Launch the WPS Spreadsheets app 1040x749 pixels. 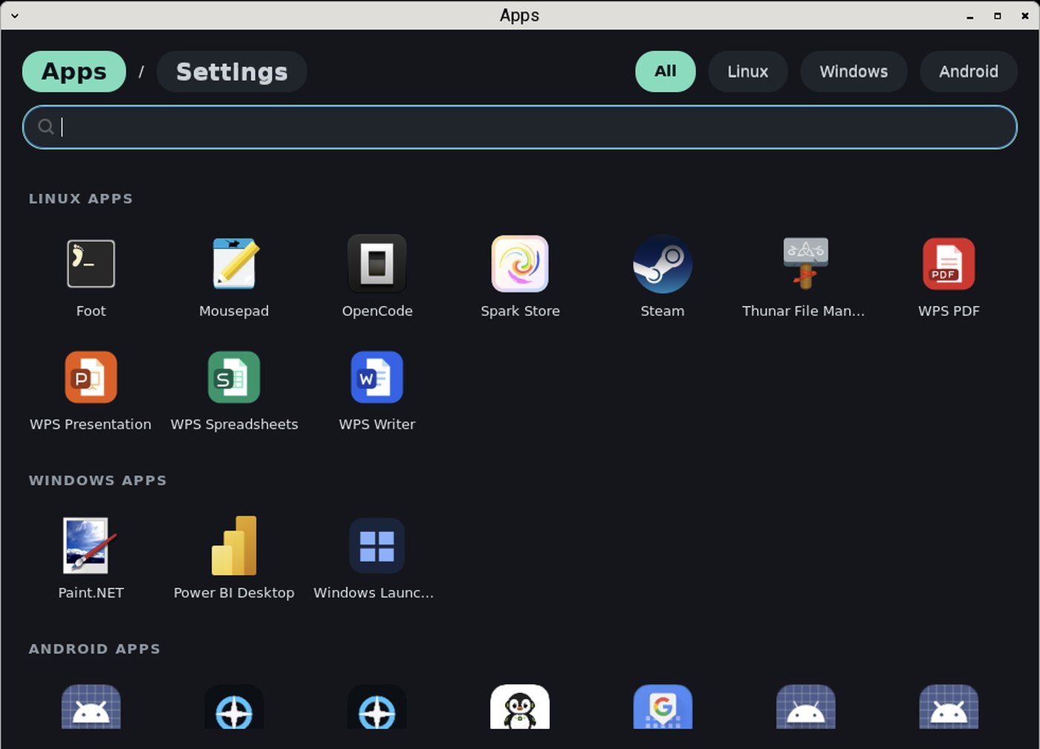234,377
